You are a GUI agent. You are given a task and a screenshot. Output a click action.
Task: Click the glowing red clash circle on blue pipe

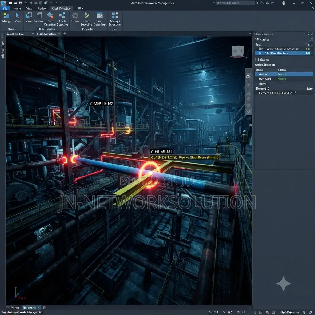pos(150,174)
